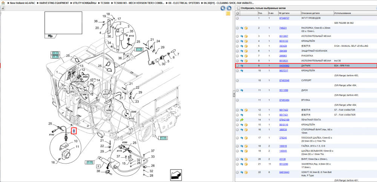Open next figure with right arrow

(229, 8)
